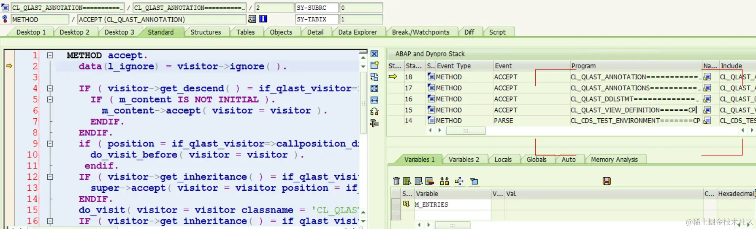Click the delete trash icon in the Variables toolbar

(396, 181)
